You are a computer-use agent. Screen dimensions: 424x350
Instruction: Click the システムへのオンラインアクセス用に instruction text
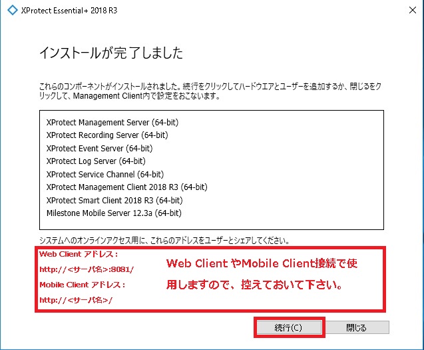pyautogui.click(x=164, y=240)
